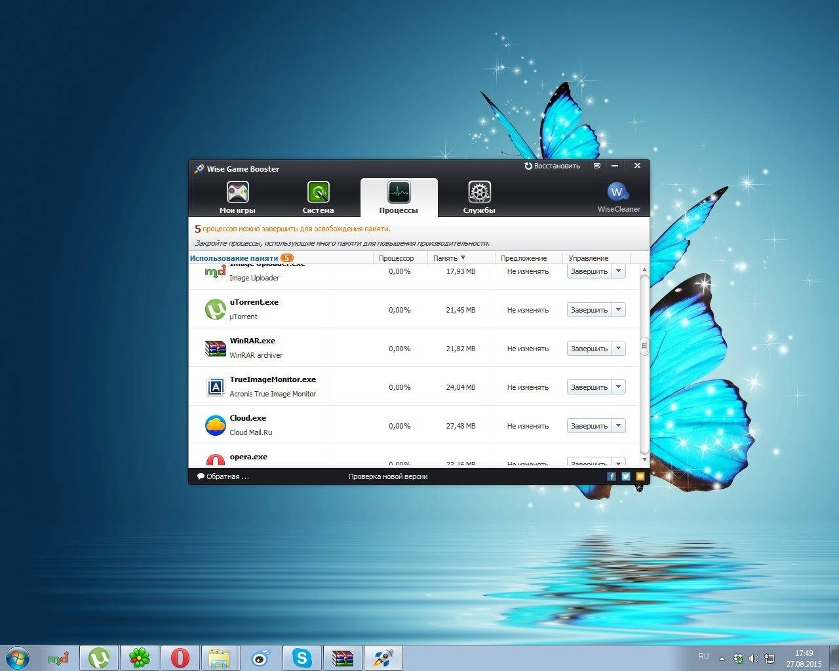End TrueImageMonitor.exe process with Завершить
Viewport: 839px width, 671px height.
(589, 387)
